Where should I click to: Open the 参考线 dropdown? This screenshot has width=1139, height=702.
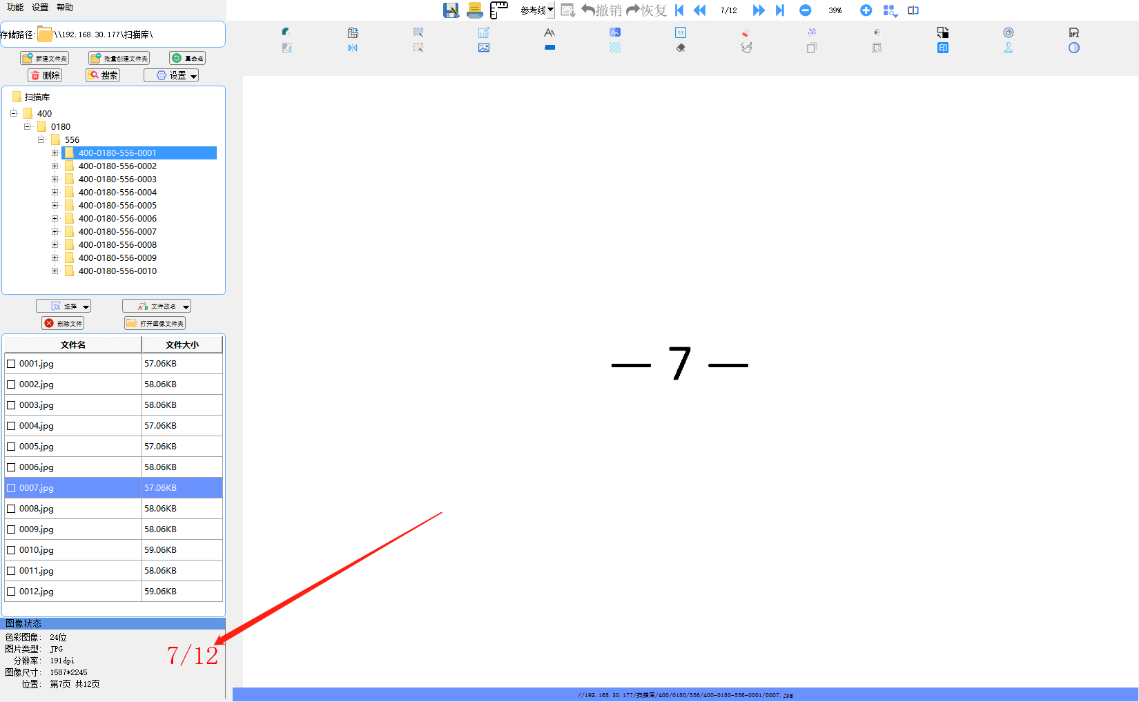click(537, 10)
